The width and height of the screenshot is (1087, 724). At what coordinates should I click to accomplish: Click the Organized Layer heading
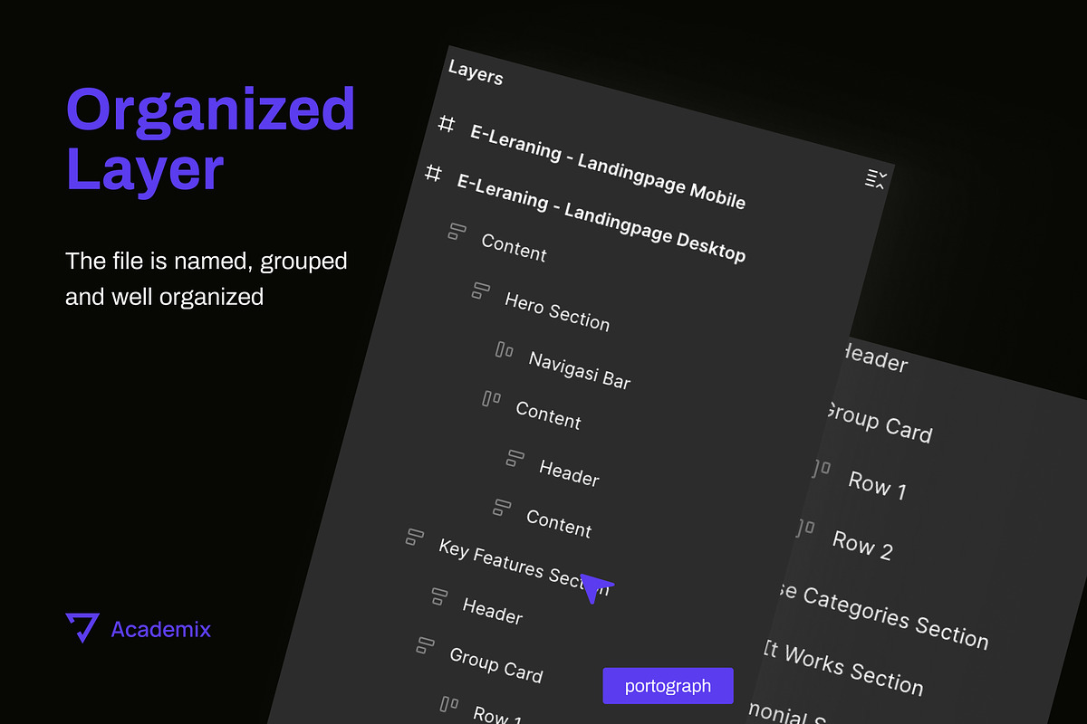point(210,138)
